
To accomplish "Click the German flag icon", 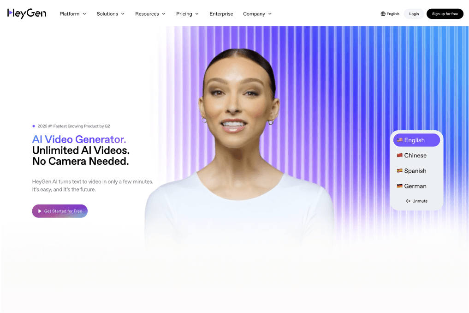I will pos(399,186).
